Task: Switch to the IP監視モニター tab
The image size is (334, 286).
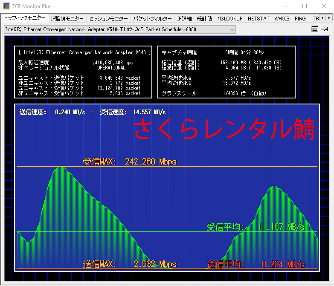Action: [67, 19]
